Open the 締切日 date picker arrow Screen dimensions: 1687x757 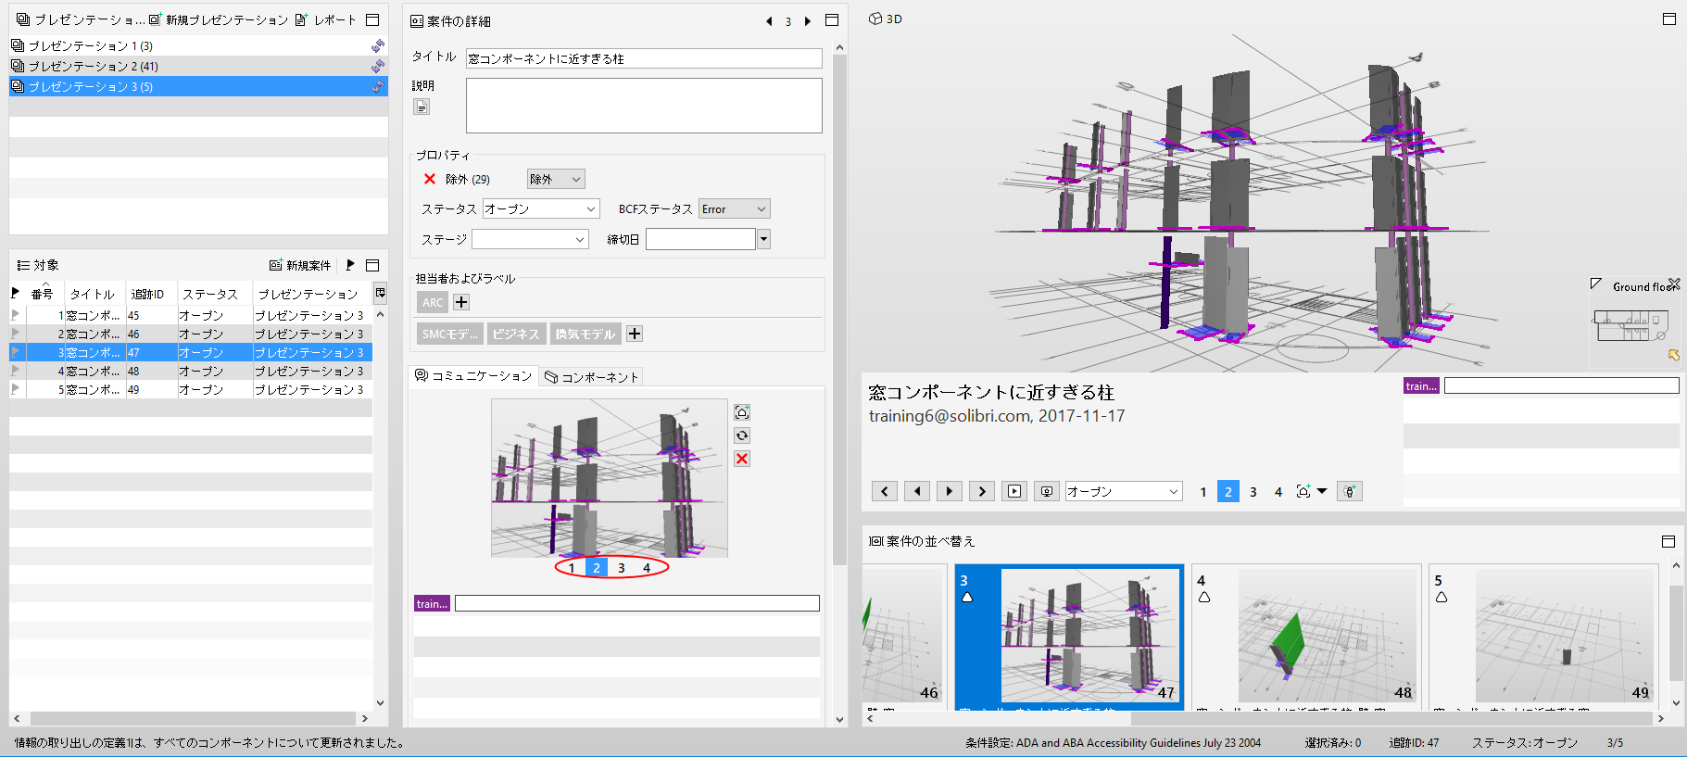(x=763, y=239)
